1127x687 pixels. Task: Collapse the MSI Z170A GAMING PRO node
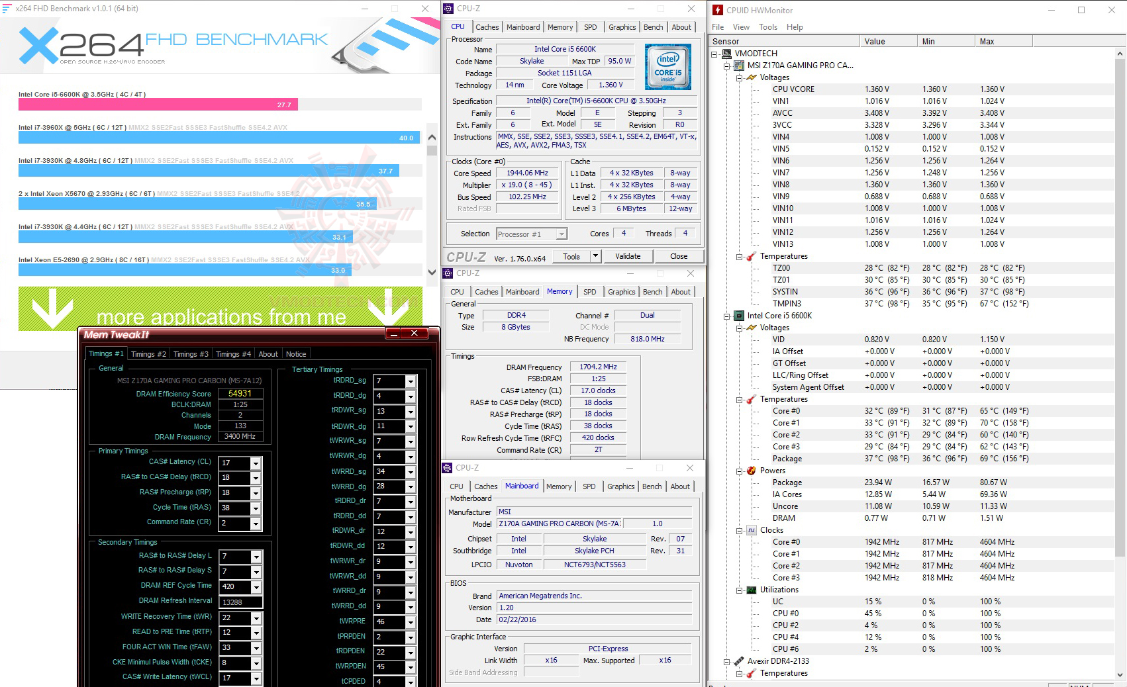727,66
